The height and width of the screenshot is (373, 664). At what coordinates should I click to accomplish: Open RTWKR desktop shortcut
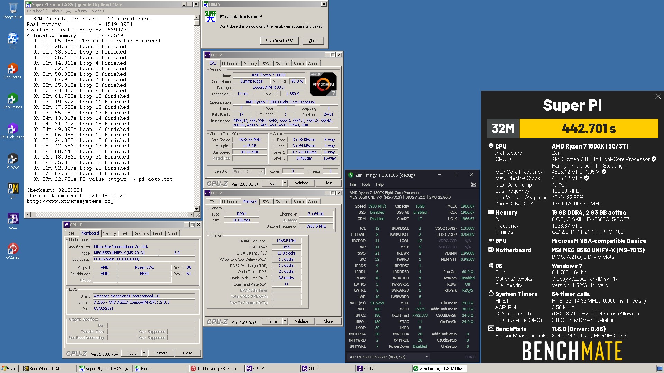click(12, 161)
